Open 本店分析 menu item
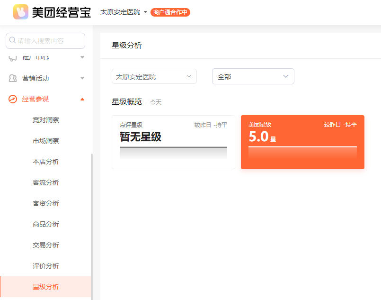Screen dimensions: 381x300 tap(46, 162)
